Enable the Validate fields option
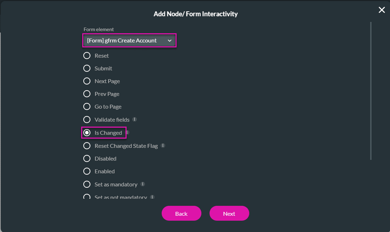Viewport: 390px width, 232px height. [x=87, y=119]
